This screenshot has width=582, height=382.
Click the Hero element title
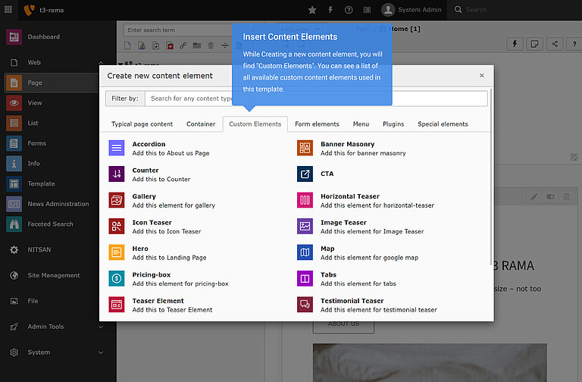point(140,249)
